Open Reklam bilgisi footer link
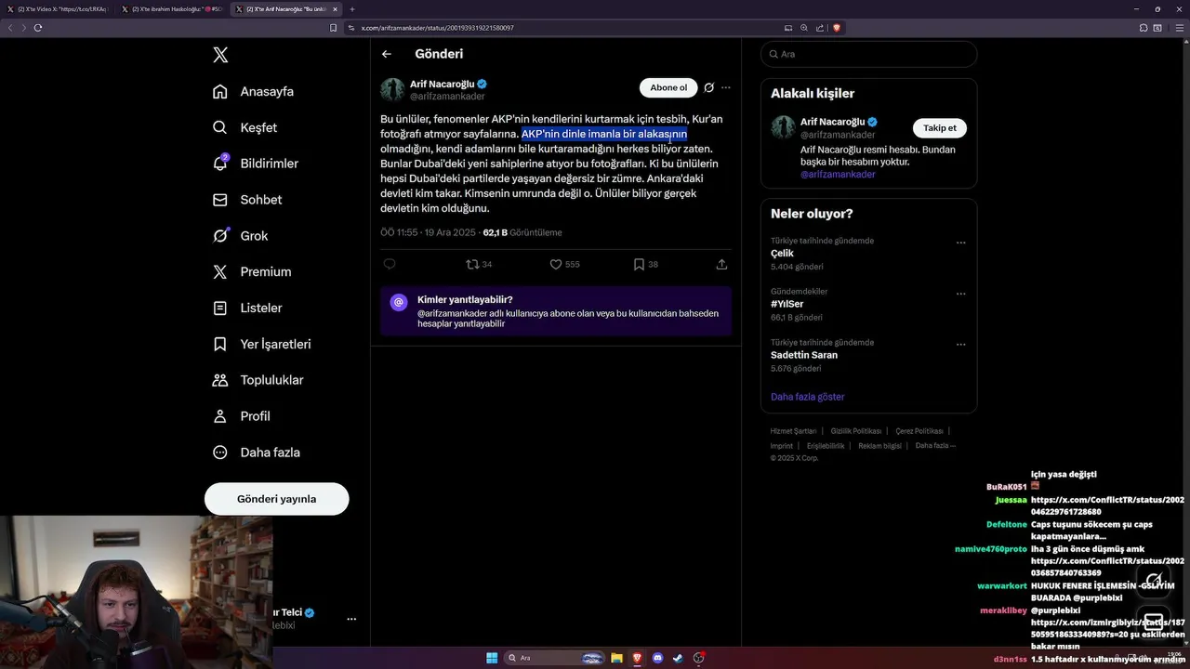 tap(879, 446)
